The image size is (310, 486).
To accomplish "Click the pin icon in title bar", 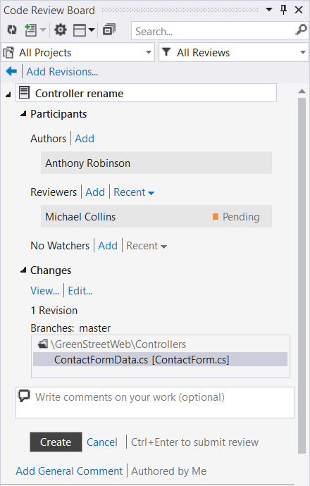I will coord(283,10).
